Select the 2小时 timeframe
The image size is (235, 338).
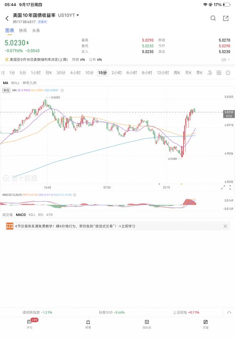pyautogui.click(x=117, y=73)
